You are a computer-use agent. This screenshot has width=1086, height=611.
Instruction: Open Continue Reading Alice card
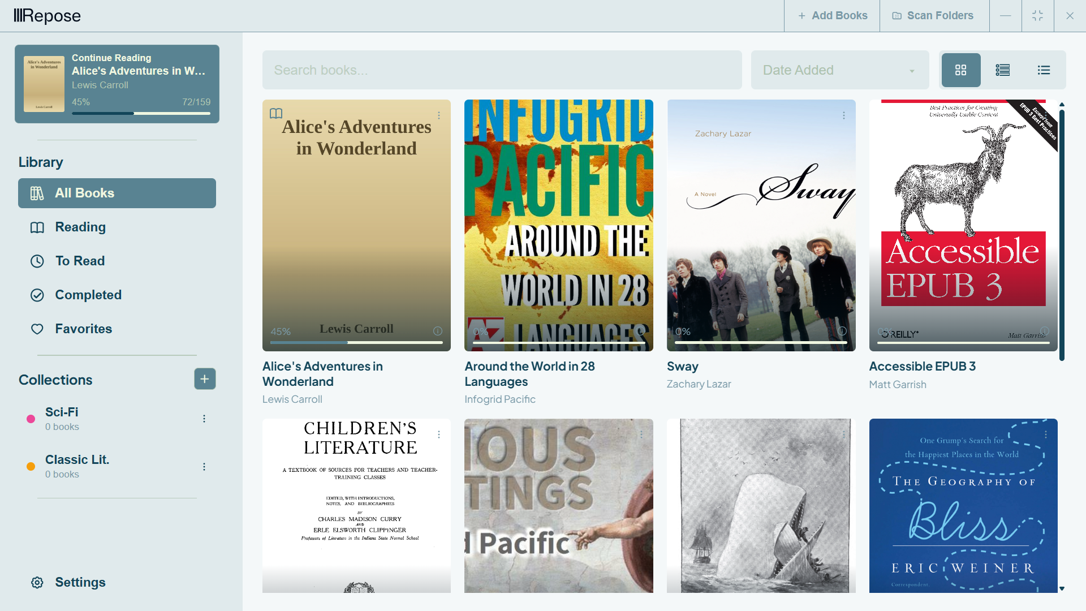tap(117, 84)
